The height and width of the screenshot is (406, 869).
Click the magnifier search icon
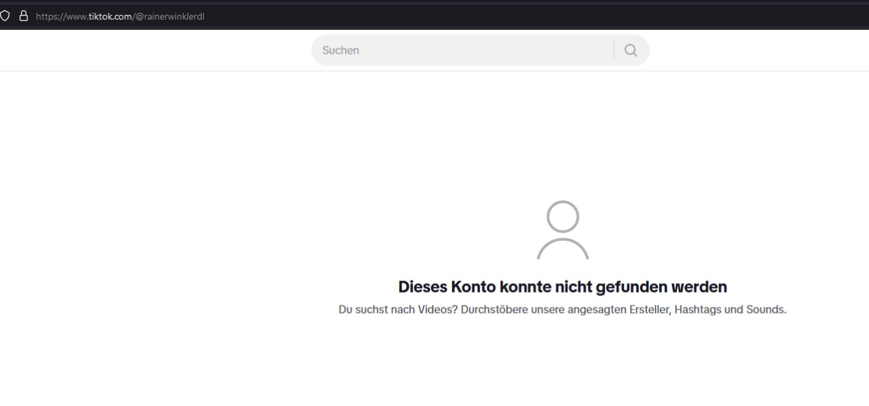(631, 50)
